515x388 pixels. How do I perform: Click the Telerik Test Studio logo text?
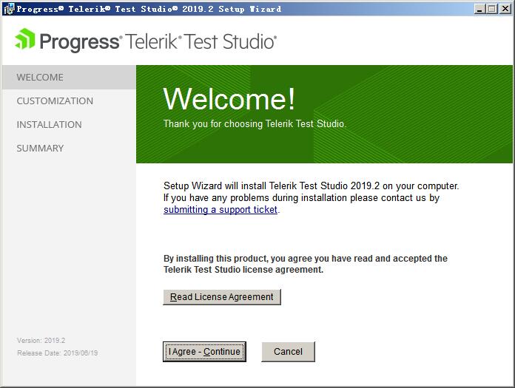201,41
